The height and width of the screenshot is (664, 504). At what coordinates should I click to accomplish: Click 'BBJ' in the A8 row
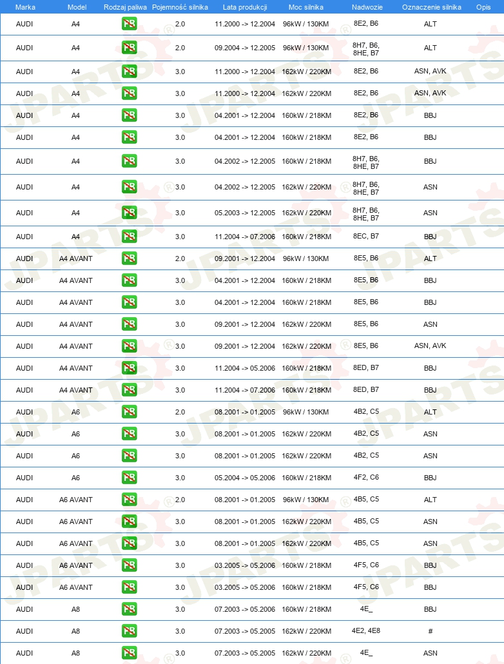tap(431, 609)
